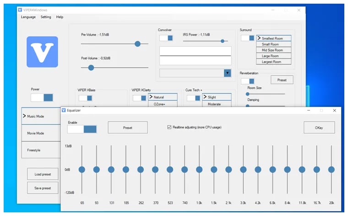Toggle the ViPER XClarity switch
Image resolution: width=348 pixels, height=216 pixels.
139,98
